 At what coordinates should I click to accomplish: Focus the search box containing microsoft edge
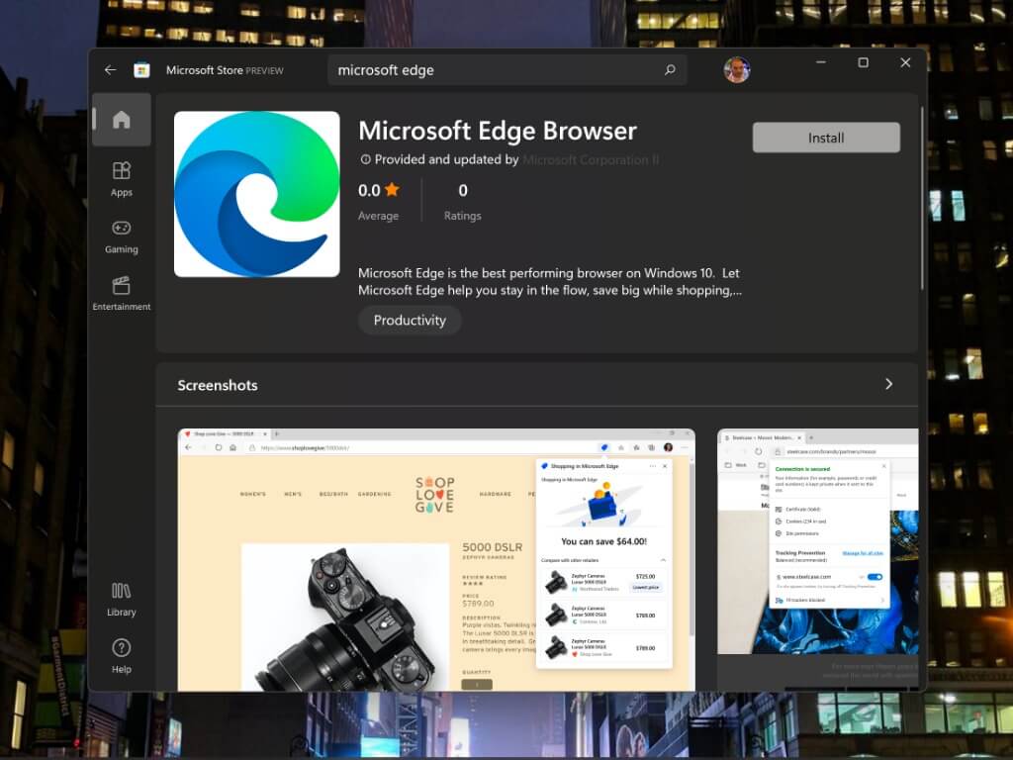pos(507,70)
